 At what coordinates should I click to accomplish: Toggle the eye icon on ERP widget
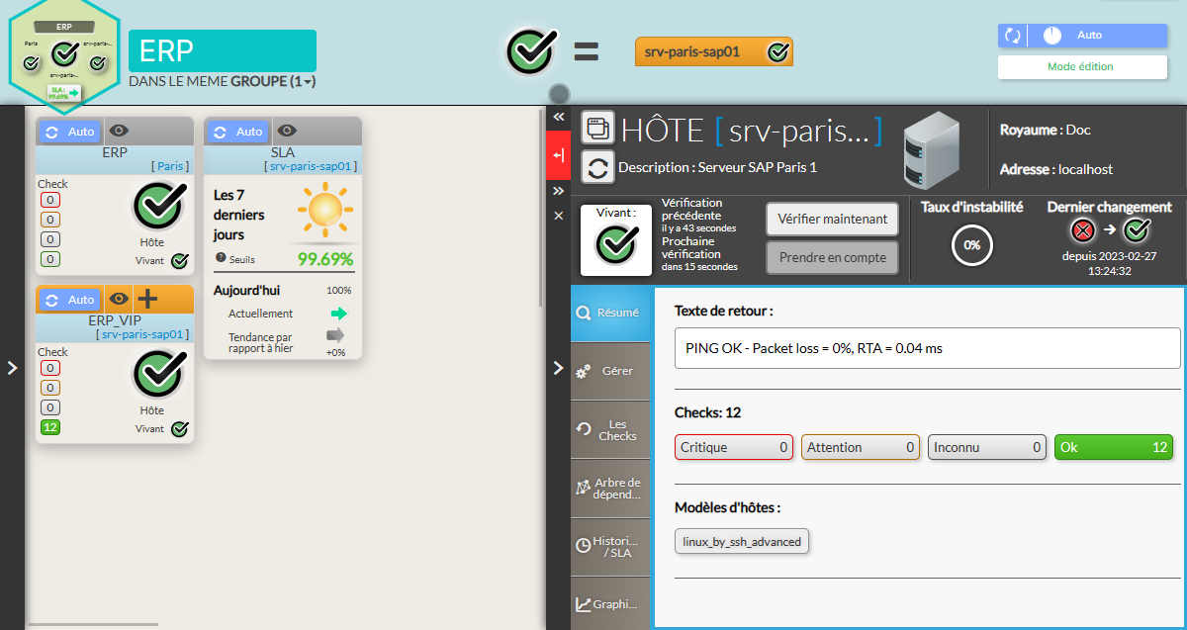(x=118, y=131)
